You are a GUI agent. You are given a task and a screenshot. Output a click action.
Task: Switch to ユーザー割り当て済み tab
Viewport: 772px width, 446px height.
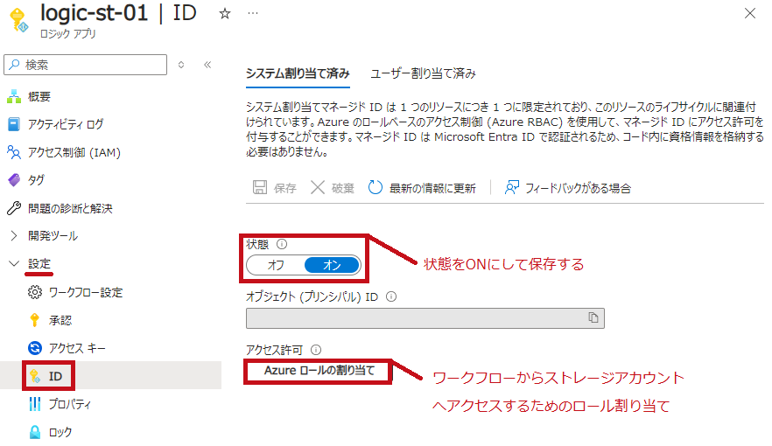pyautogui.click(x=423, y=73)
